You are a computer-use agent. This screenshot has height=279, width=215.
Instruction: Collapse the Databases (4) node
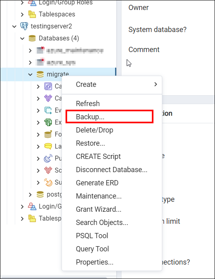22,38
